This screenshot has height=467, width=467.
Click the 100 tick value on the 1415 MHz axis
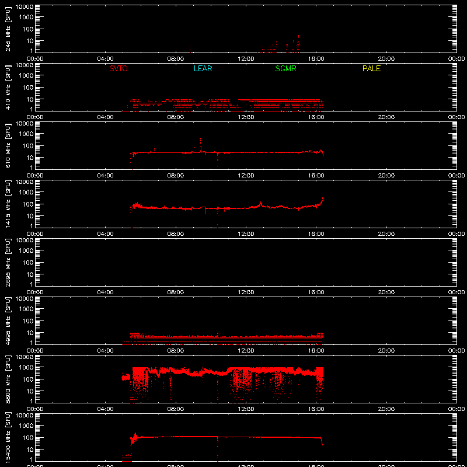28,204
